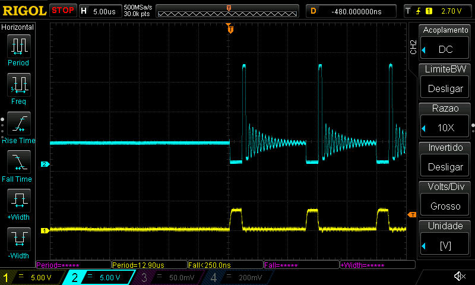Click the H 5.00us timebase readout

100,11
